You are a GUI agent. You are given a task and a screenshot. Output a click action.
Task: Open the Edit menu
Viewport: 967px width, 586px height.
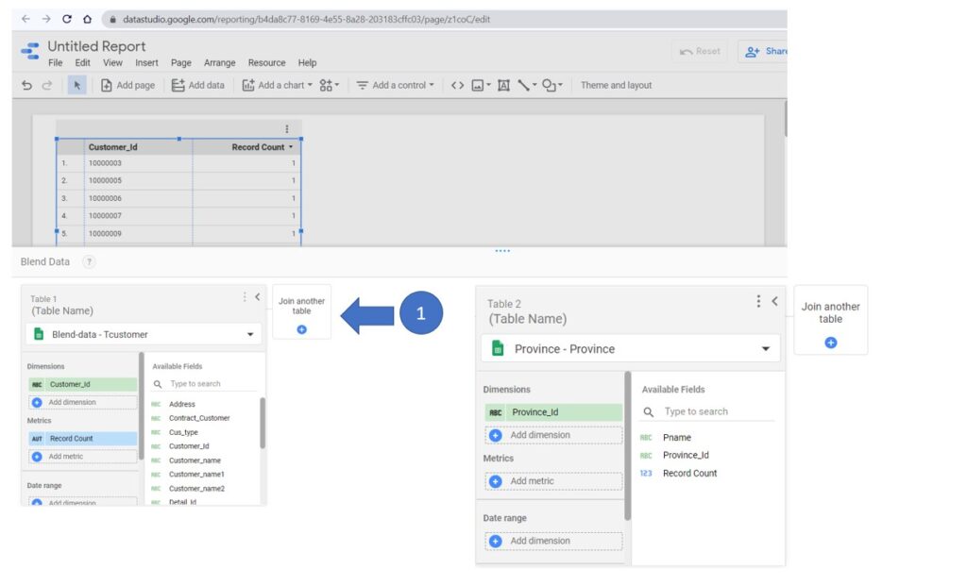(x=83, y=63)
